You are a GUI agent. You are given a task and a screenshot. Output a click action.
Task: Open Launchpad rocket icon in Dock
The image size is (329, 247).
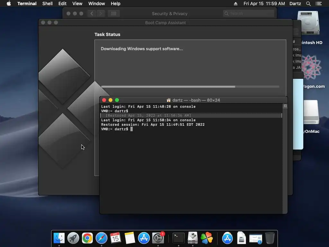click(73, 238)
